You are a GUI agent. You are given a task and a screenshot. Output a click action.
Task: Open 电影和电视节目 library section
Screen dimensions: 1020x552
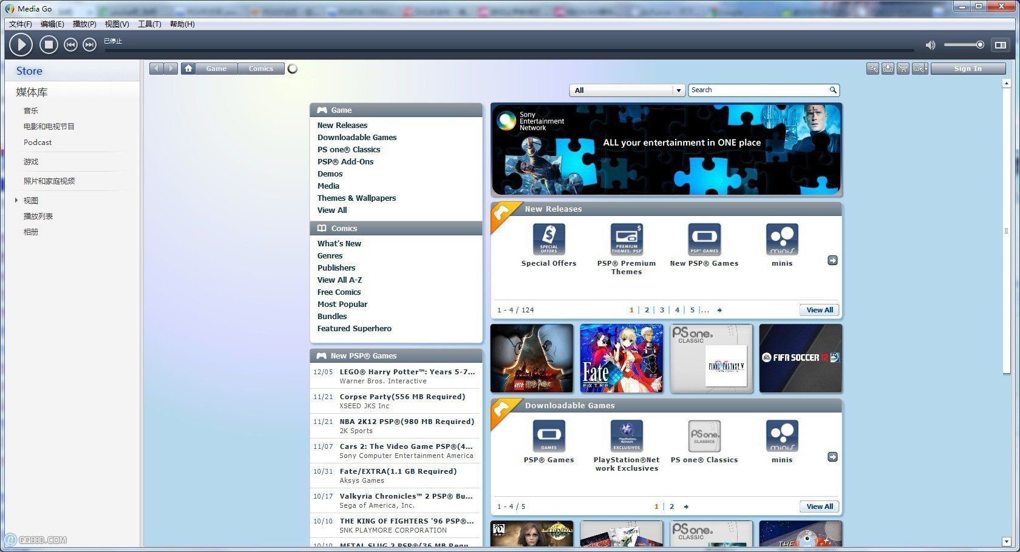(49, 127)
